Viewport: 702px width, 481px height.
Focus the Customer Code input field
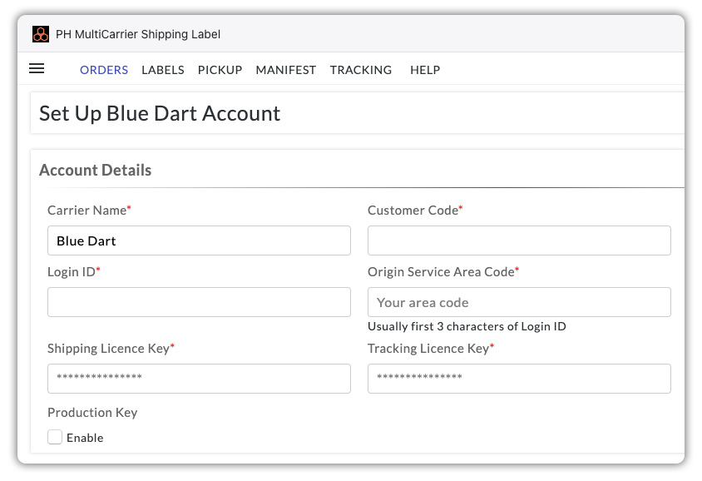tap(519, 240)
